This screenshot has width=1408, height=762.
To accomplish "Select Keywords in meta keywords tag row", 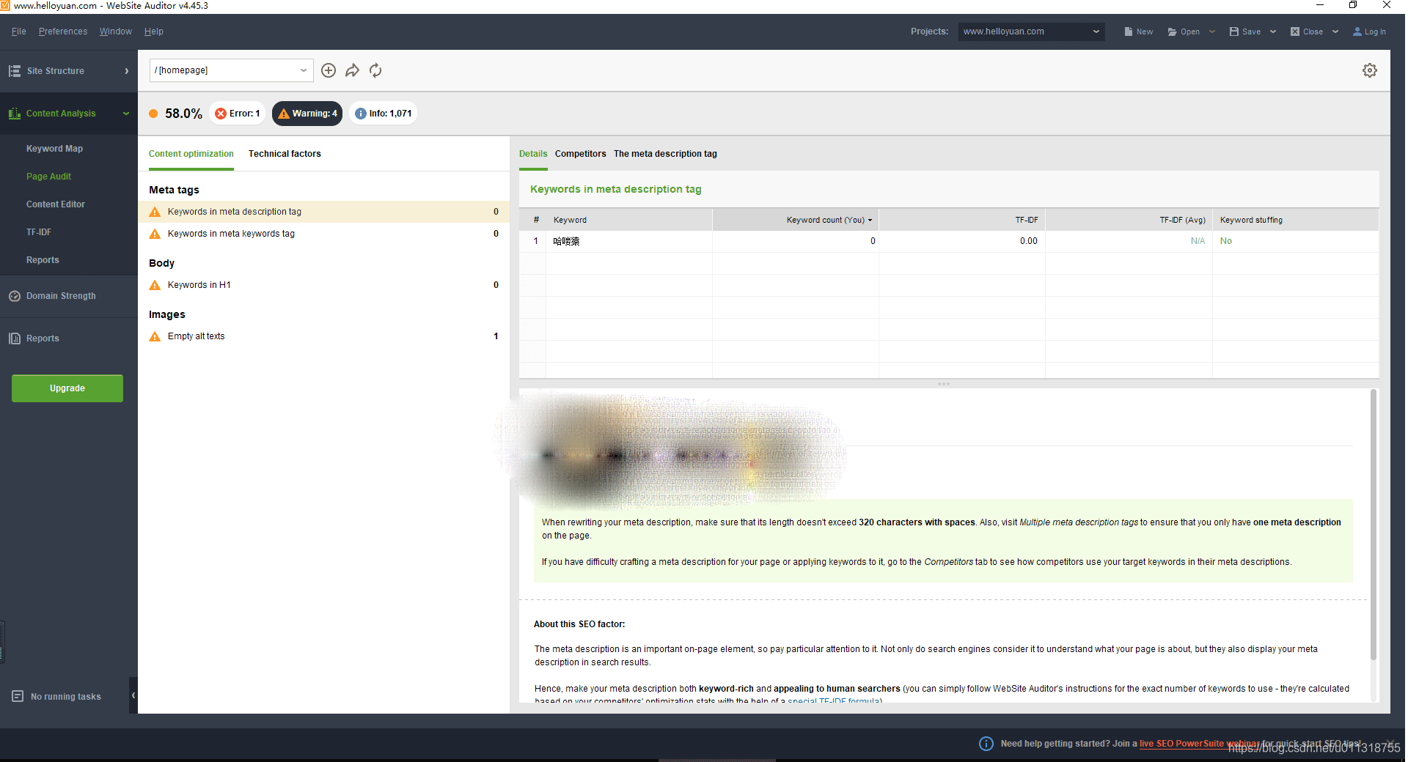I will coord(323,234).
